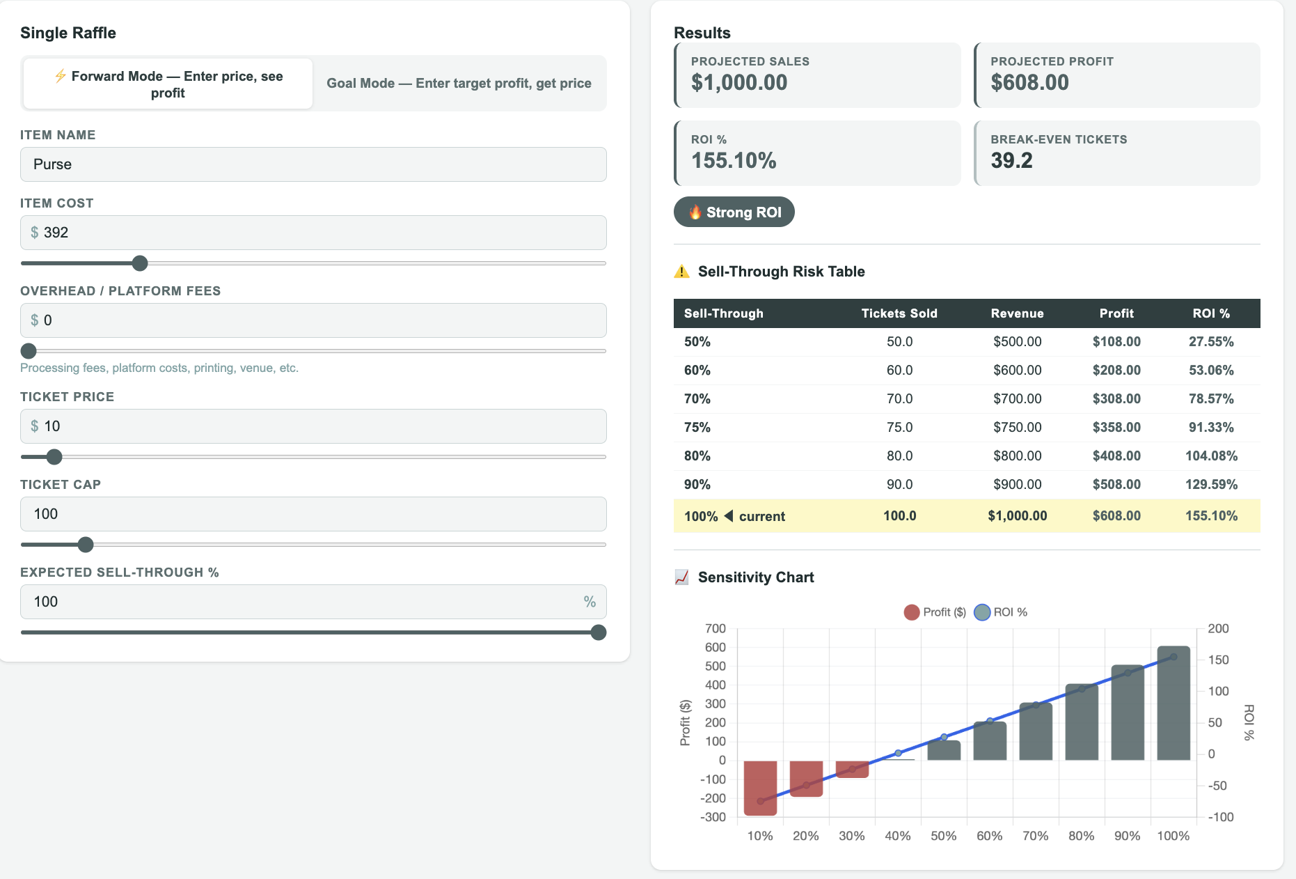This screenshot has height=879, width=1296.
Task: Click the ROI line point at 40%
Action: tap(898, 753)
